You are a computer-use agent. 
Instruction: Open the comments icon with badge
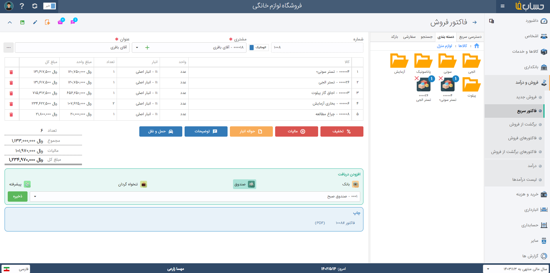[73, 22]
